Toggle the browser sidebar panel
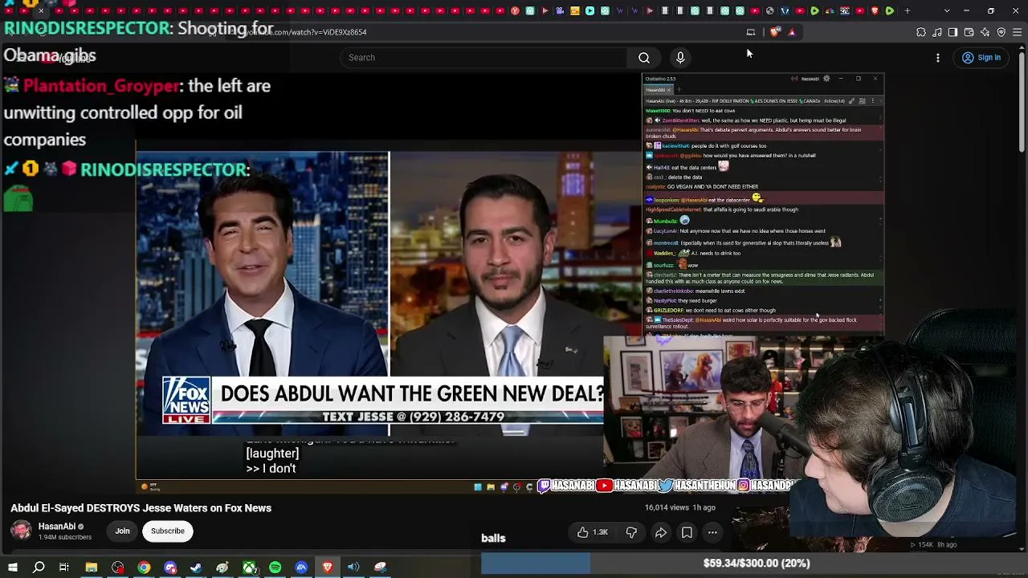The height and width of the screenshot is (578, 1028). pos(953,32)
